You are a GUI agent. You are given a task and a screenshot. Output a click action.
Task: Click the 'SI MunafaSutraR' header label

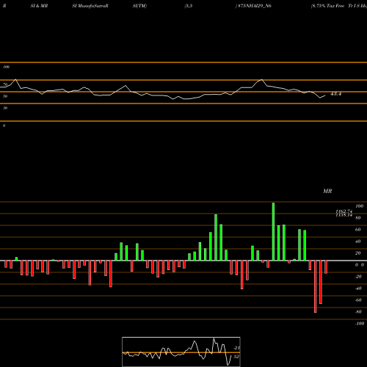point(90,6)
